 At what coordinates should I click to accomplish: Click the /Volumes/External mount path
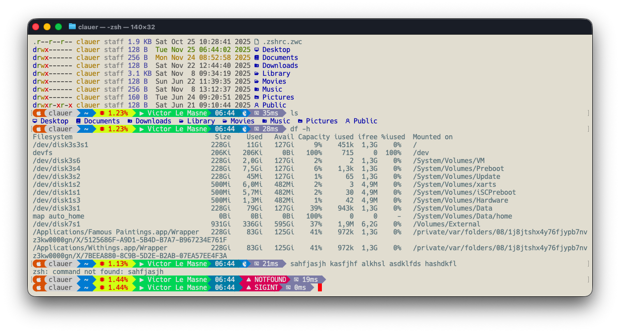[446, 224]
